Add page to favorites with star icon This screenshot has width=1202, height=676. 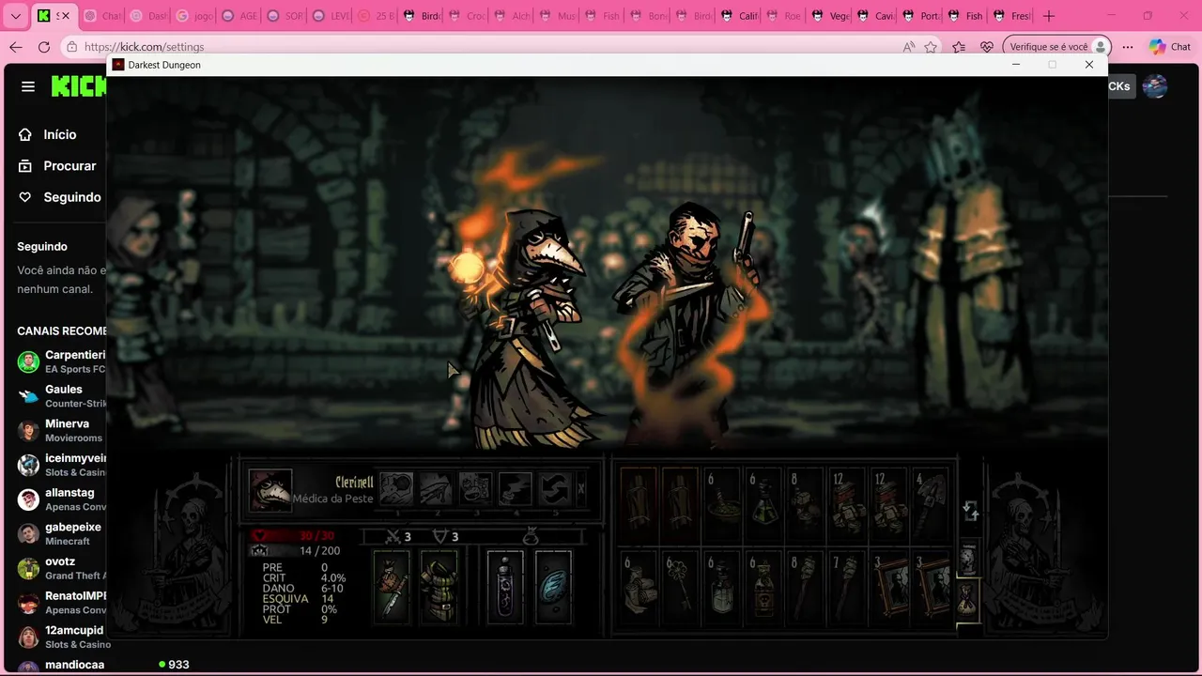(931, 47)
